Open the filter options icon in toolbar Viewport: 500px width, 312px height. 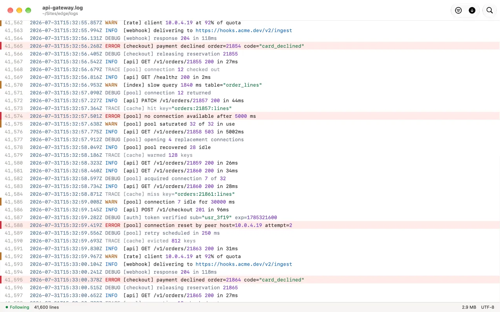(x=458, y=11)
